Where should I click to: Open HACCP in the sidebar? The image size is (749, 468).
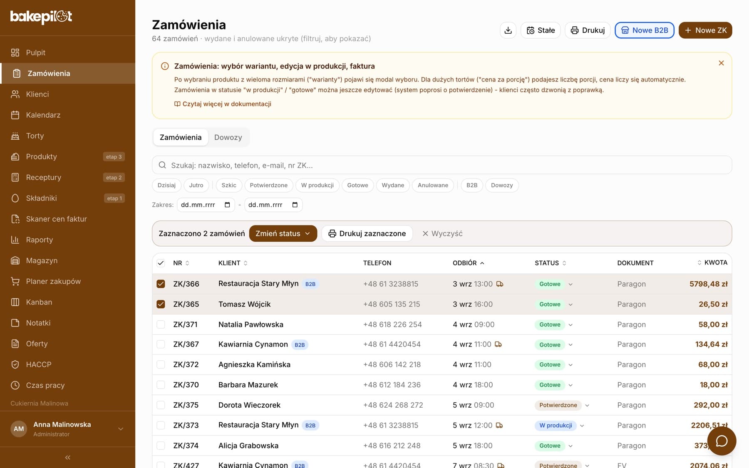coord(67,365)
